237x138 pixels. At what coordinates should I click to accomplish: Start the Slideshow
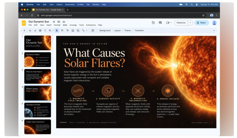[x=181, y=23]
